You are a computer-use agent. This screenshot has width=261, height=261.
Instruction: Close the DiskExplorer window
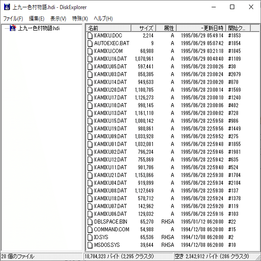coord(251,7)
